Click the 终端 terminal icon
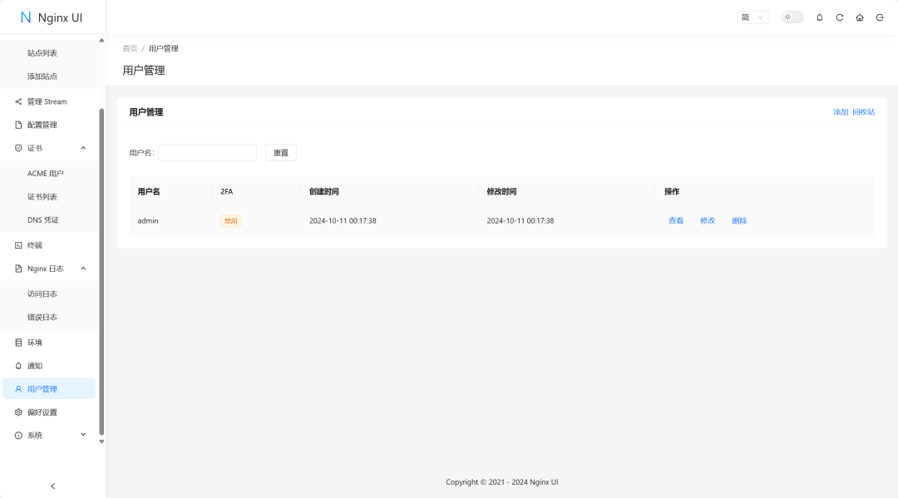 pyautogui.click(x=18, y=245)
